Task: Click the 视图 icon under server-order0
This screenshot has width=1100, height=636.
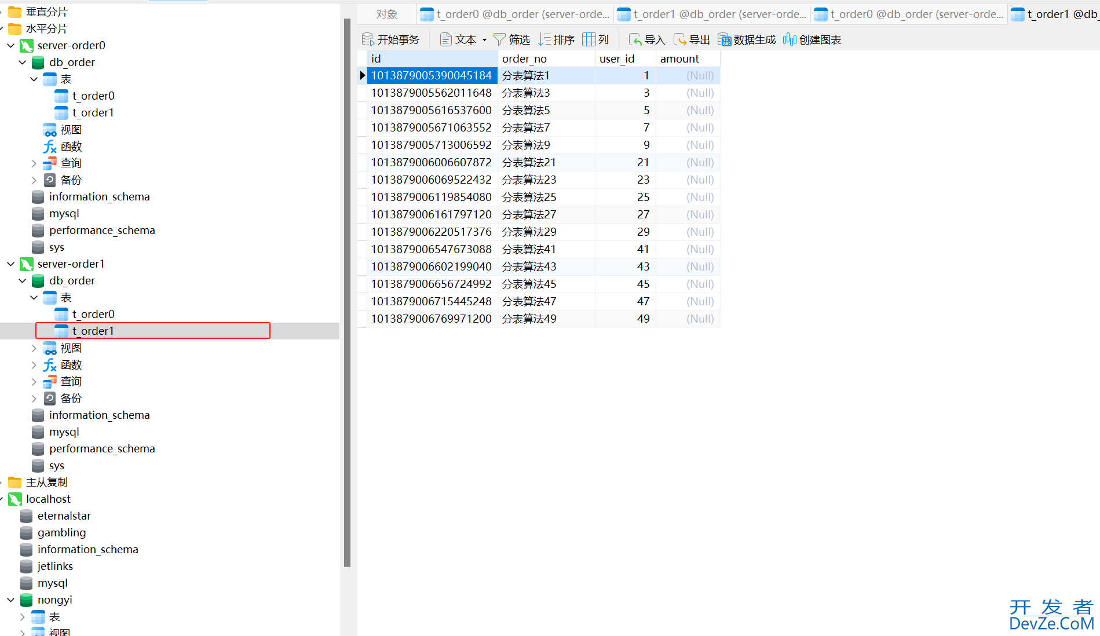Action: (x=50, y=130)
